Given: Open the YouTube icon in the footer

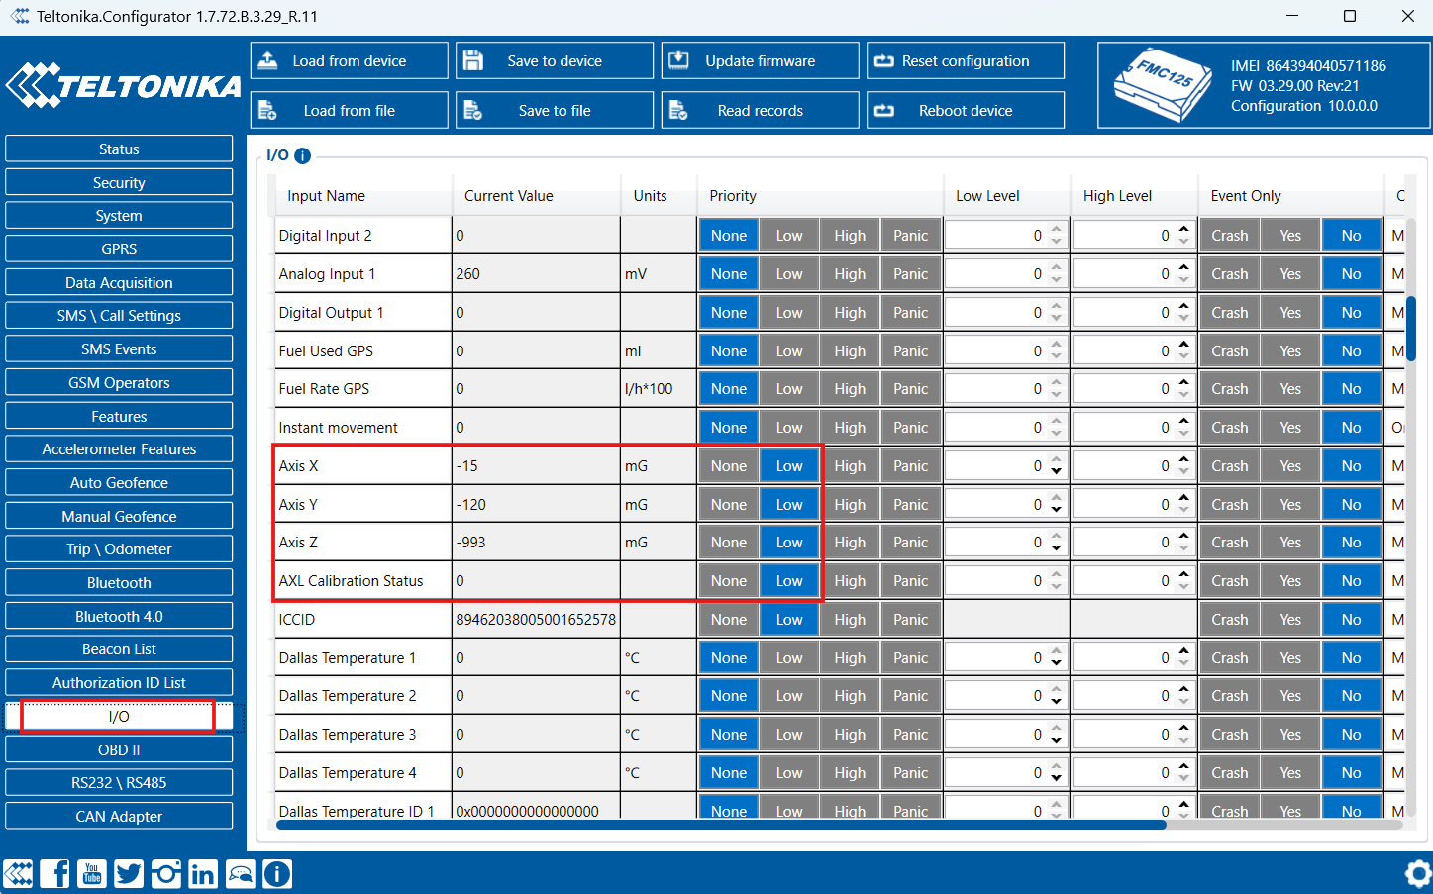Looking at the screenshot, I should 92,874.
